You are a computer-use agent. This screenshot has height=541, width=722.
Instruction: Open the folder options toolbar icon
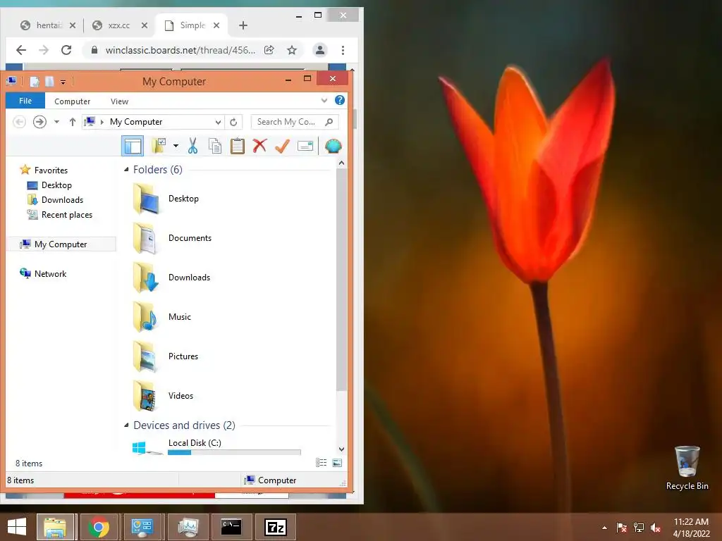159,146
